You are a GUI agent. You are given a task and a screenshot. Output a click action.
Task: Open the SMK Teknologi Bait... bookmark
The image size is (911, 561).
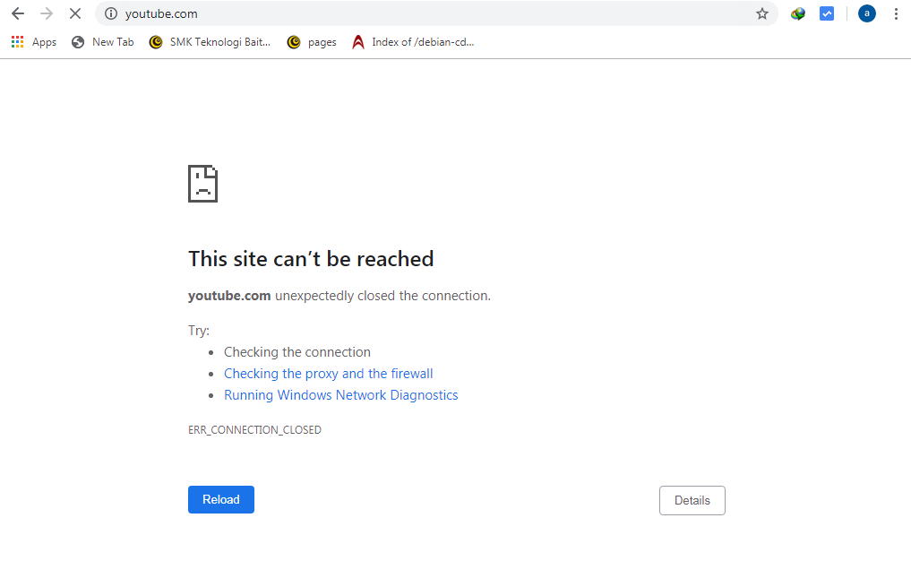[x=210, y=42]
